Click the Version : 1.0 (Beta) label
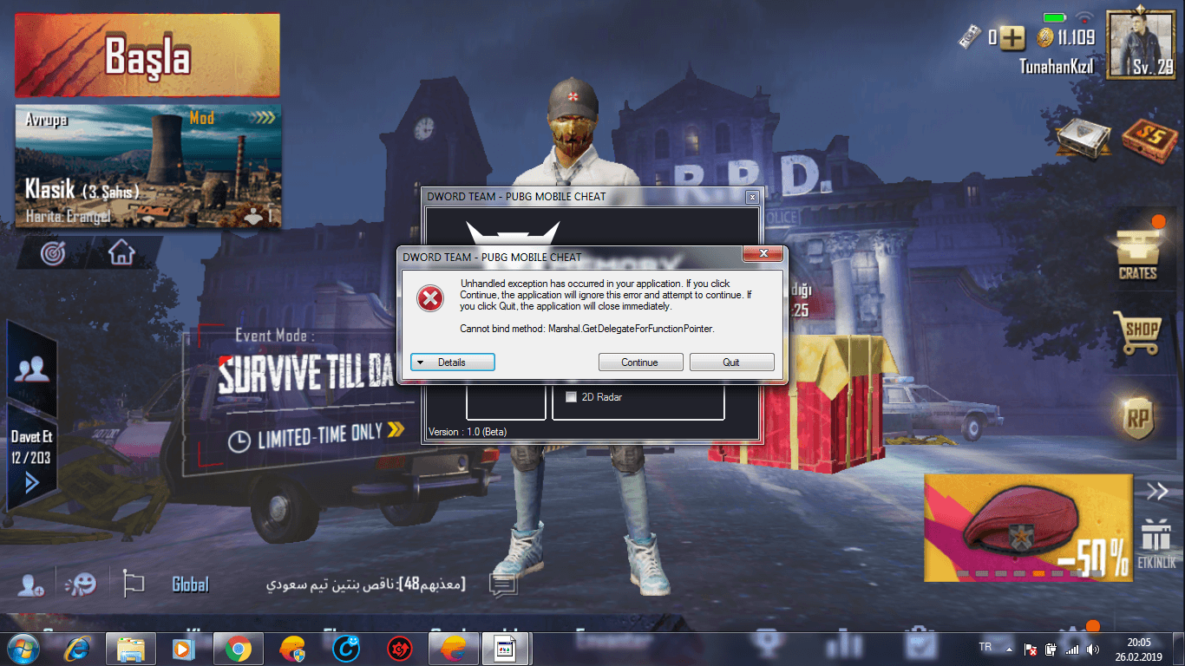The height and width of the screenshot is (666, 1185). [x=468, y=432]
